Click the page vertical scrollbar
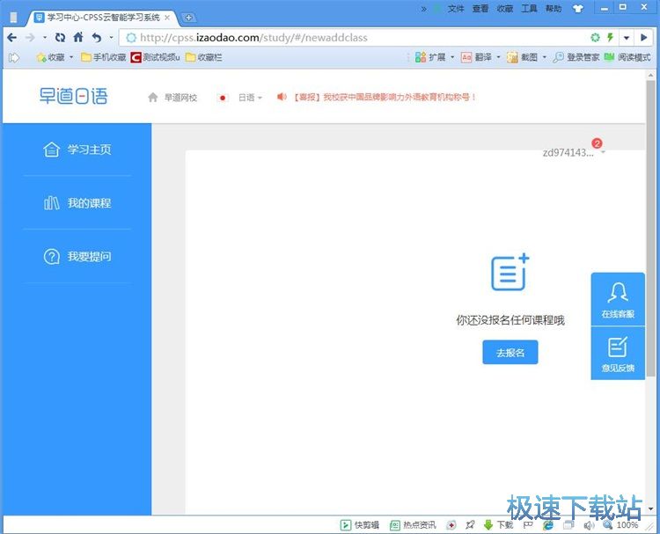Image resolution: width=660 pixels, height=534 pixels. pos(650,227)
